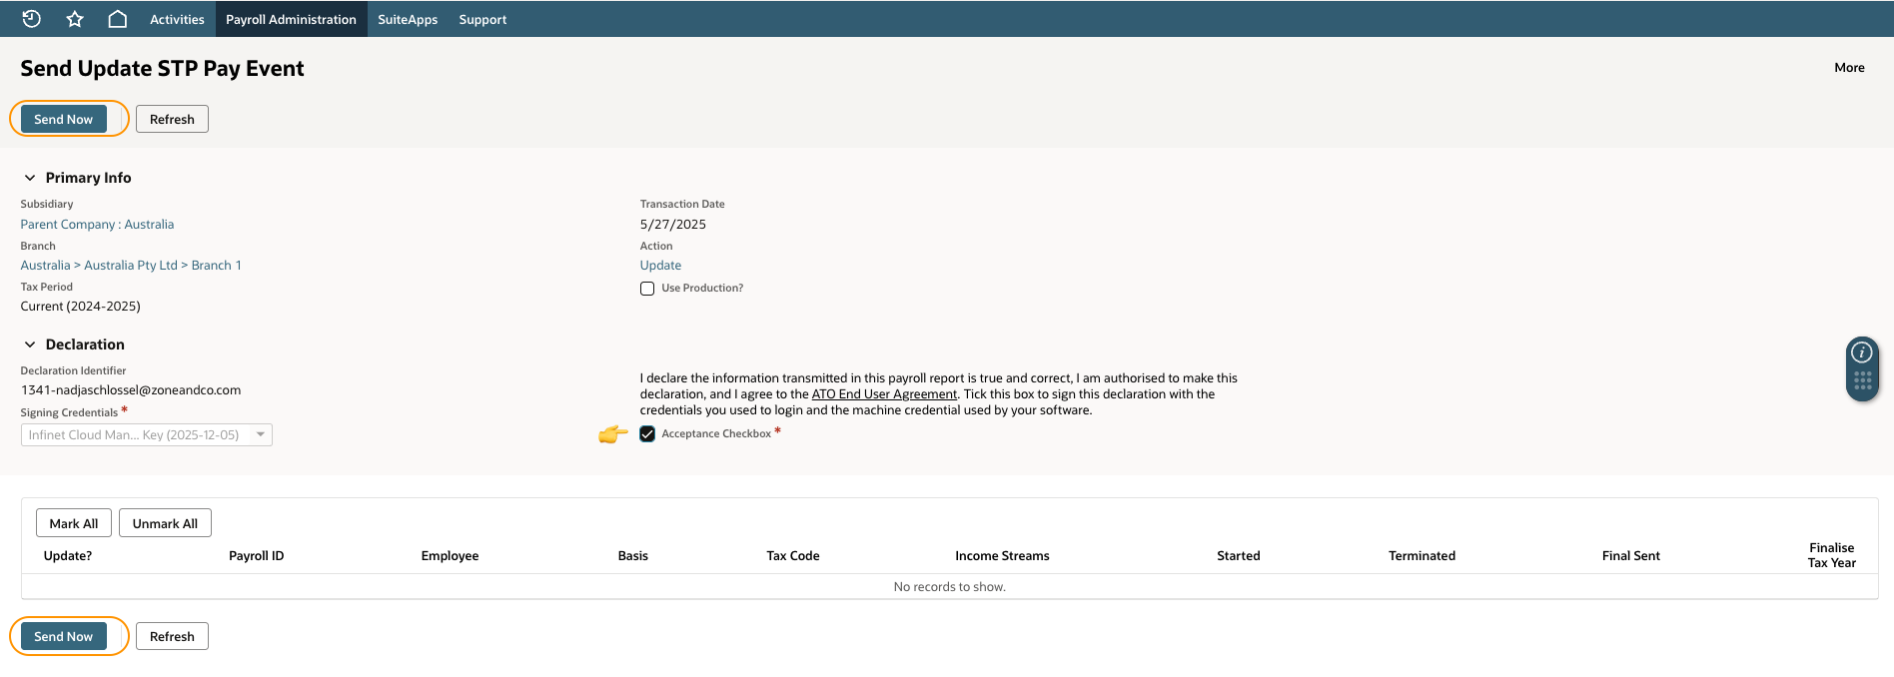This screenshot has height=677, width=1894.
Task: Open the SuiteApps menu
Action: [408, 19]
